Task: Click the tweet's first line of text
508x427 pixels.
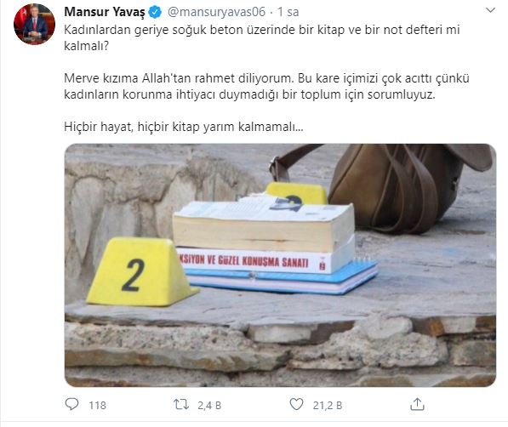Action: point(262,30)
